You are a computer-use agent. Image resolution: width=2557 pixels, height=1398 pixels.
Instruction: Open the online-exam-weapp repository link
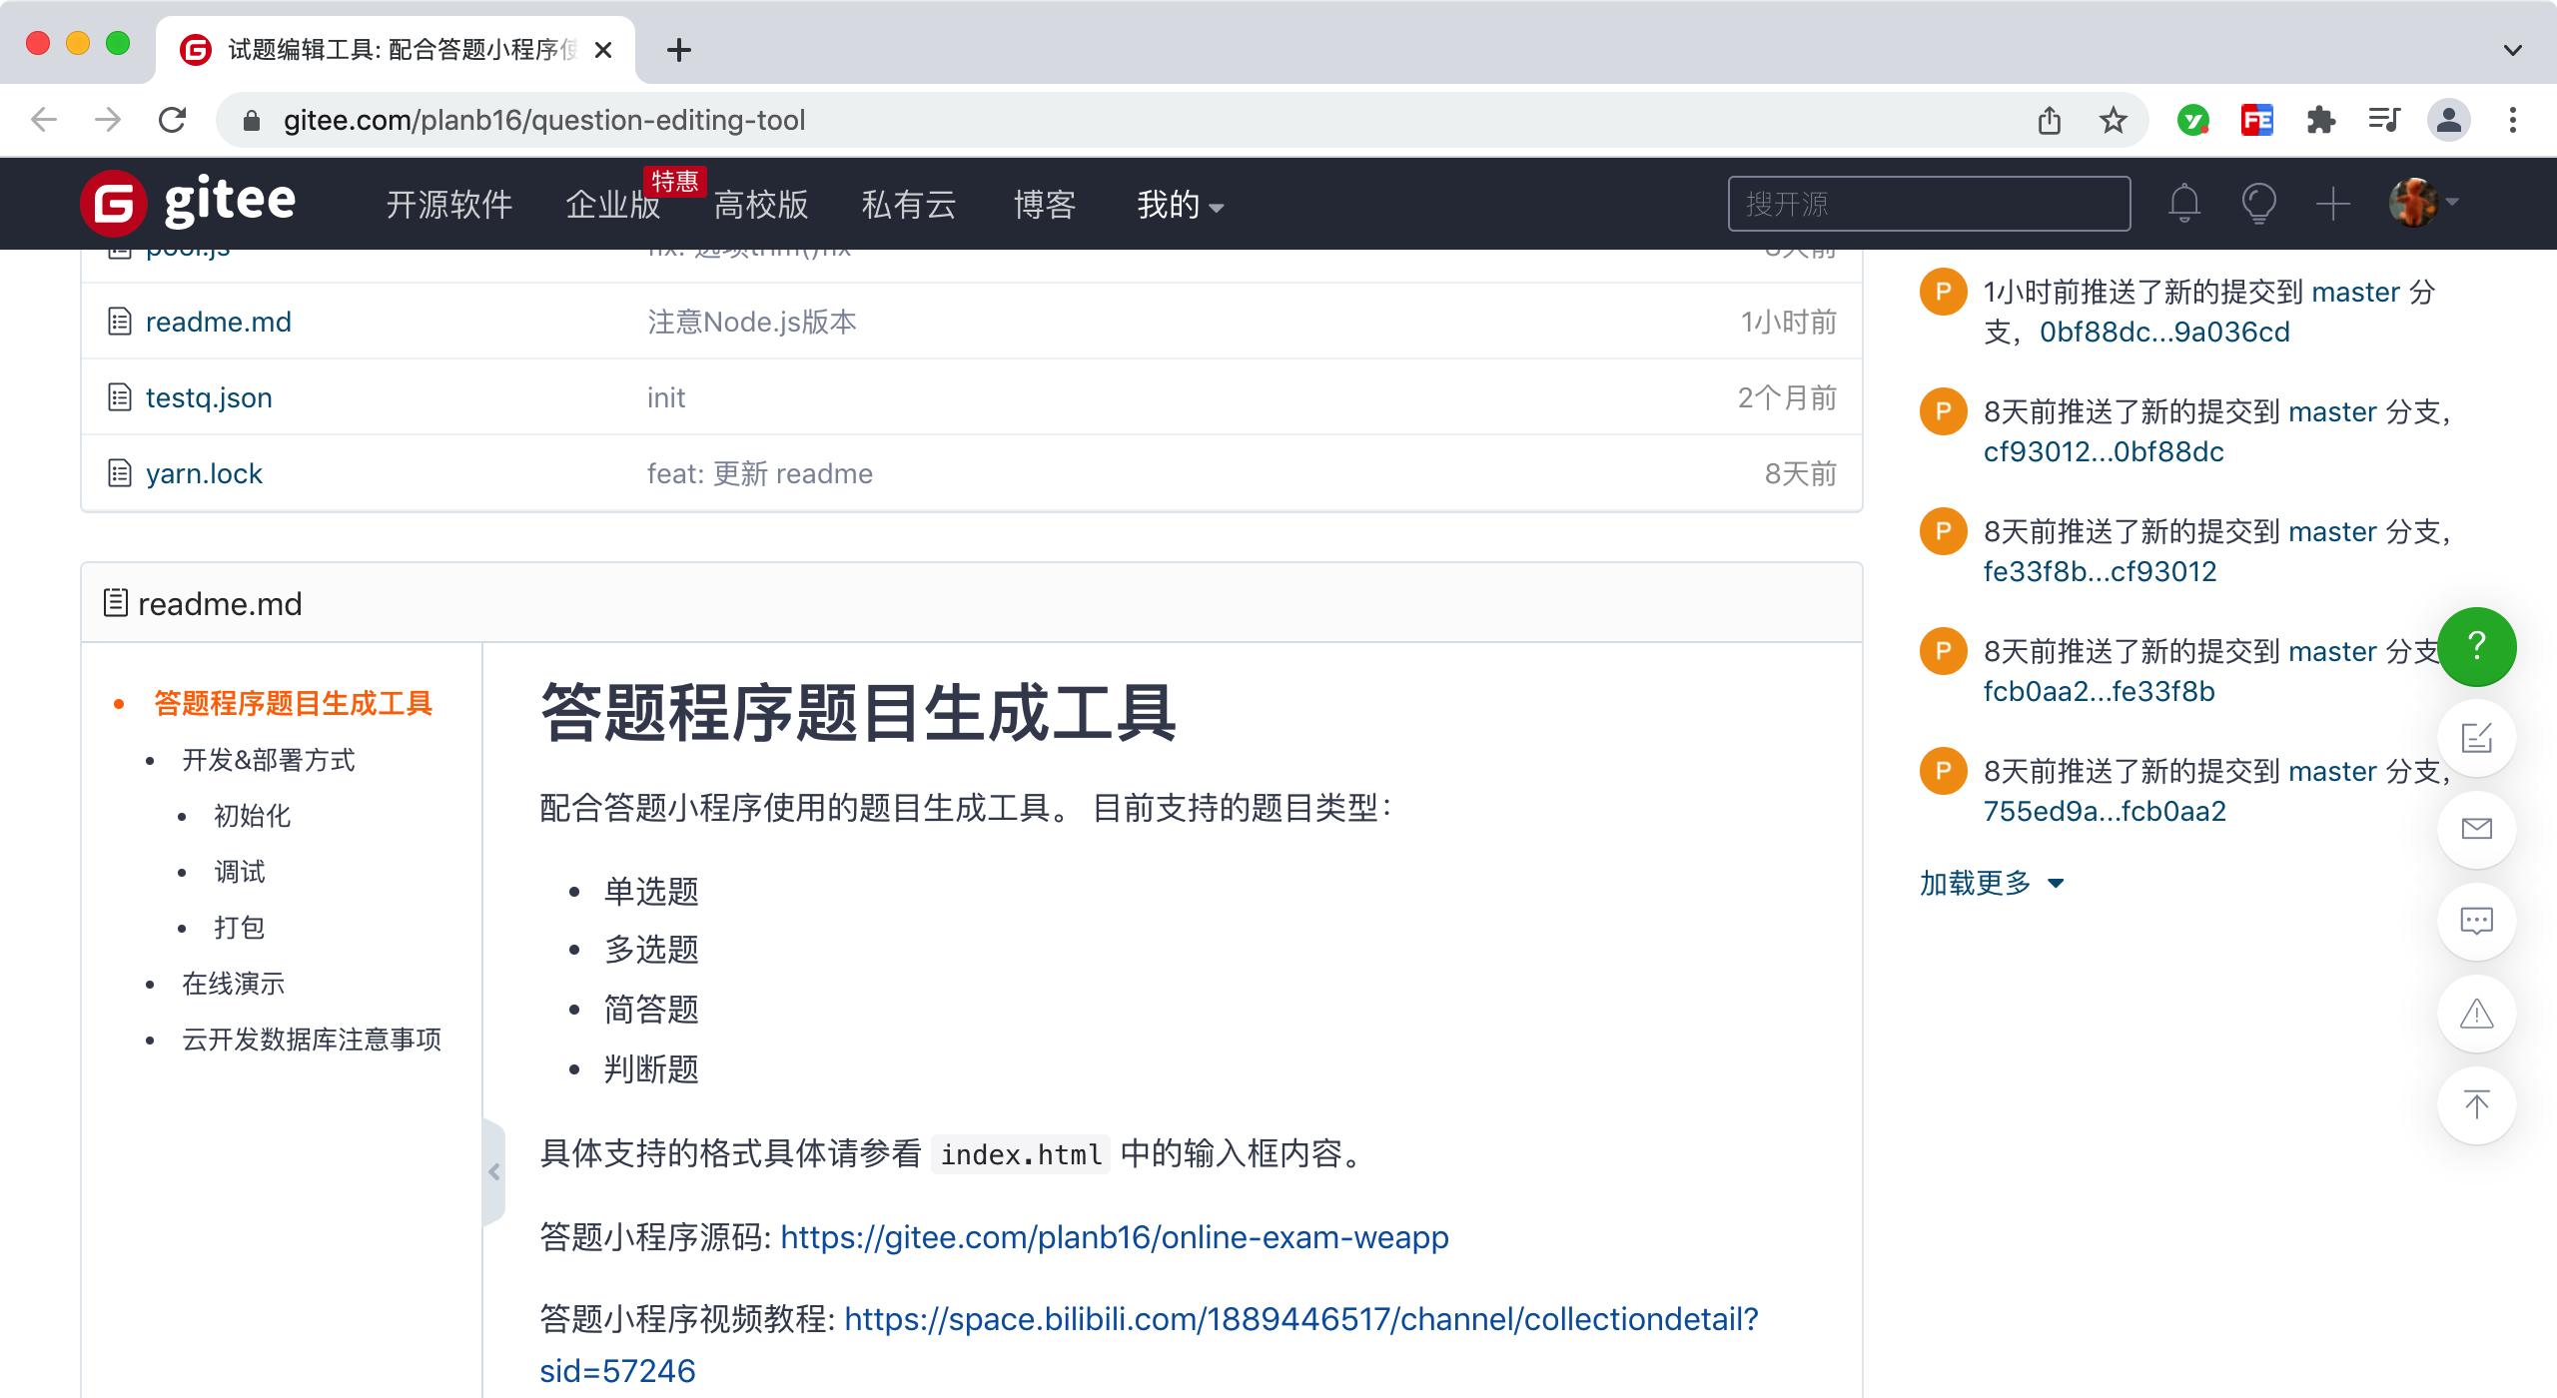[x=1114, y=1237]
